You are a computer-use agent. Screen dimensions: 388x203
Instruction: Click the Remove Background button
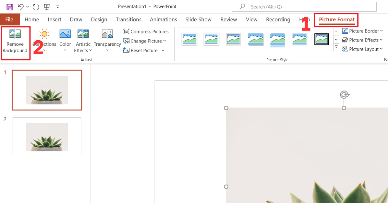(x=15, y=41)
